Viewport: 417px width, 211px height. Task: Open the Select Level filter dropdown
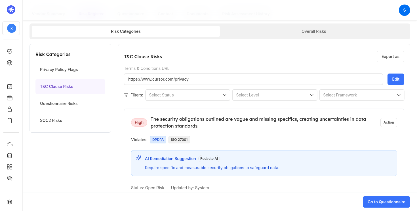pyautogui.click(x=274, y=95)
